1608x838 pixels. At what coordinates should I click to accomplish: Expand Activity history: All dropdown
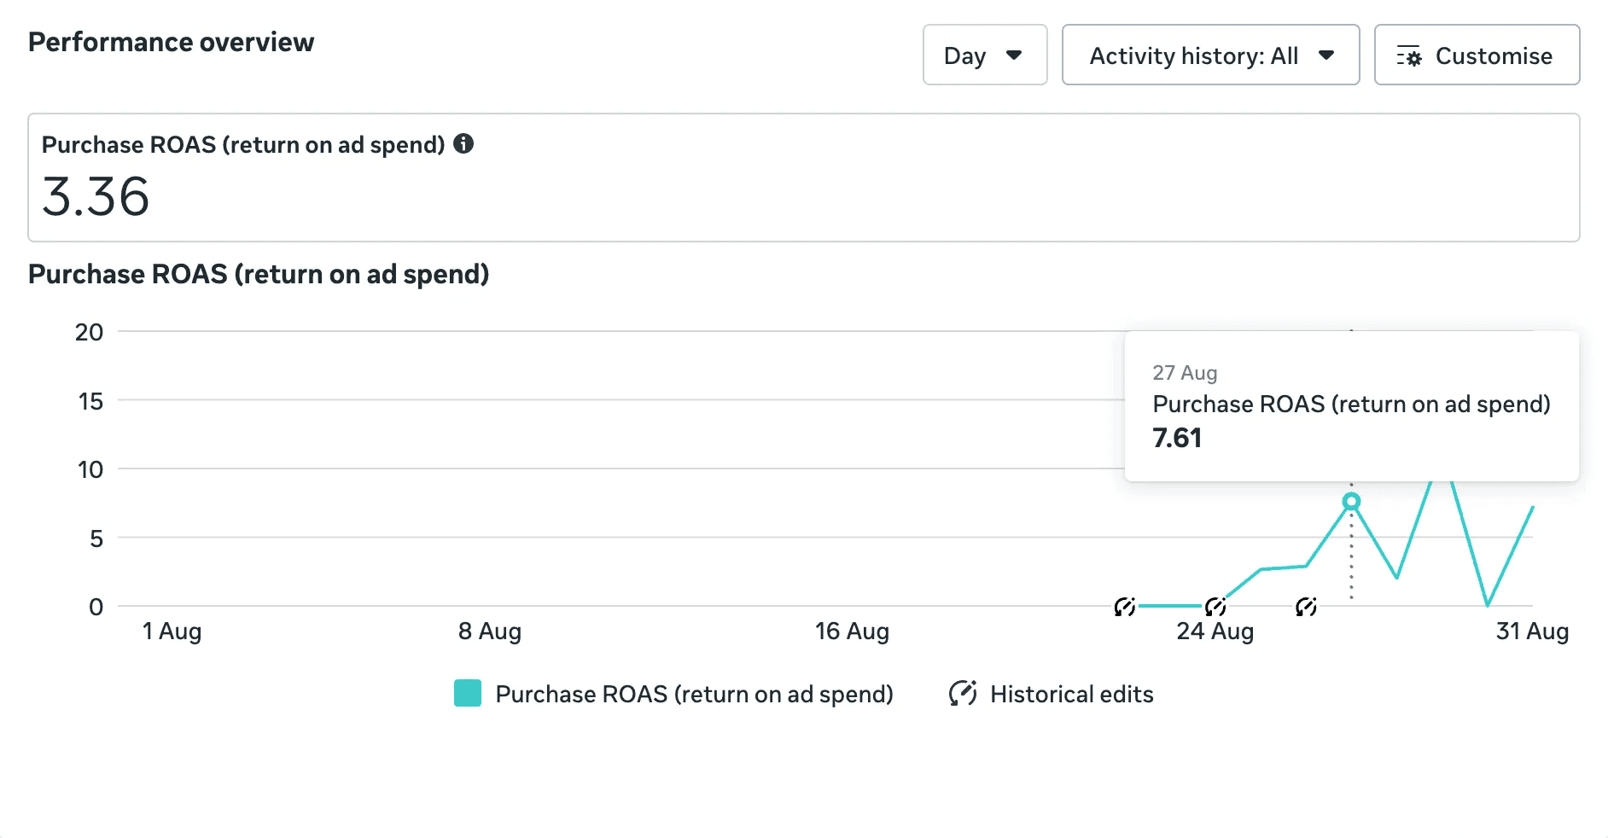point(1209,55)
